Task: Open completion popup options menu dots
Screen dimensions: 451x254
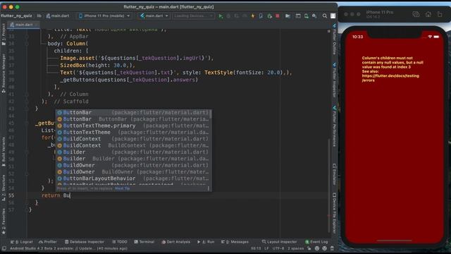Action: coord(209,188)
